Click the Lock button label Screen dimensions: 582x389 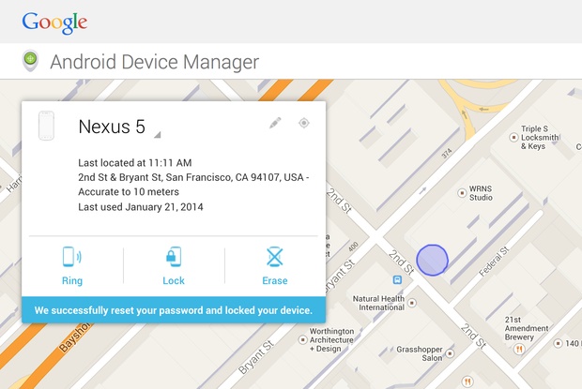(x=174, y=281)
